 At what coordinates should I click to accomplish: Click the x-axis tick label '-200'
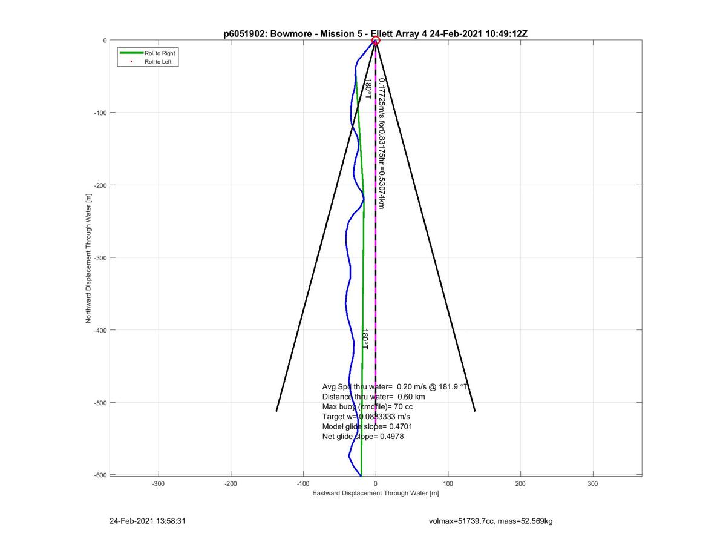pyautogui.click(x=231, y=484)
